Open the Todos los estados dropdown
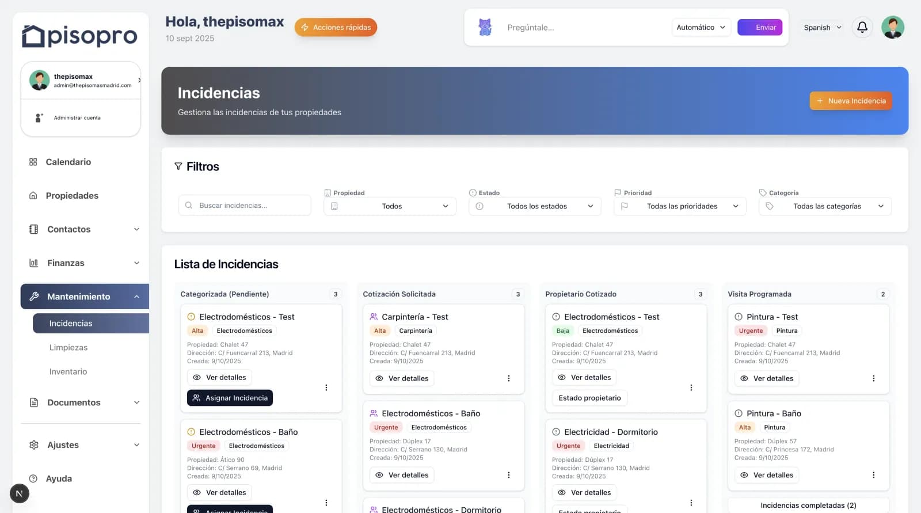 point(535,206)
